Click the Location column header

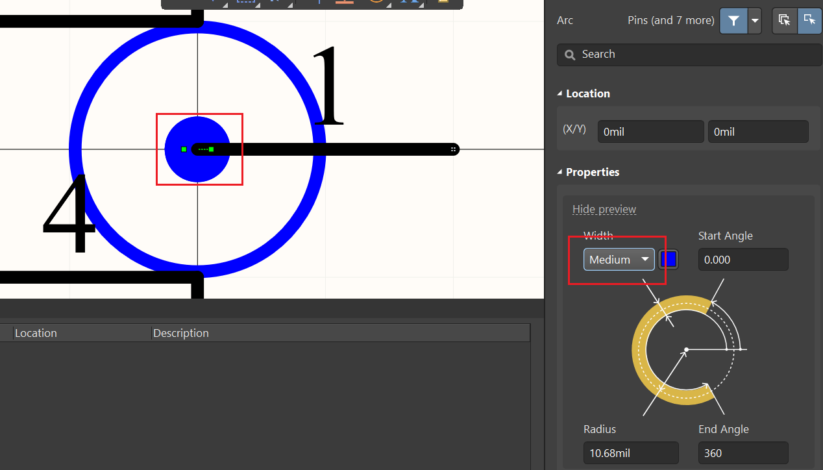point(36,333)
